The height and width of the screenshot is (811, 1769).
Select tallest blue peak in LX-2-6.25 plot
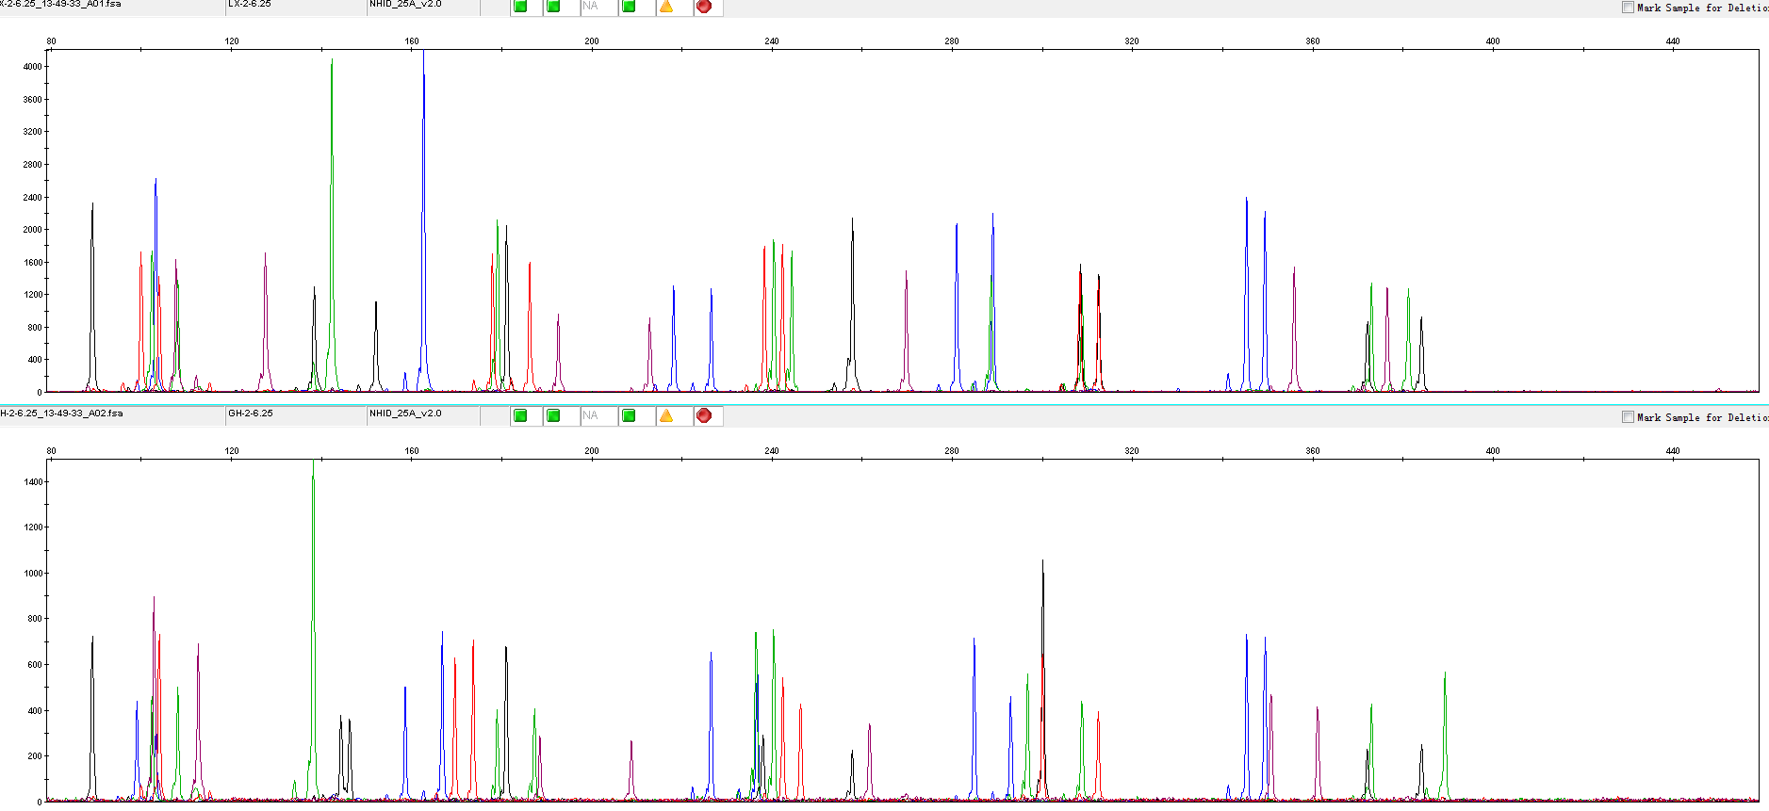click(423, 221)
